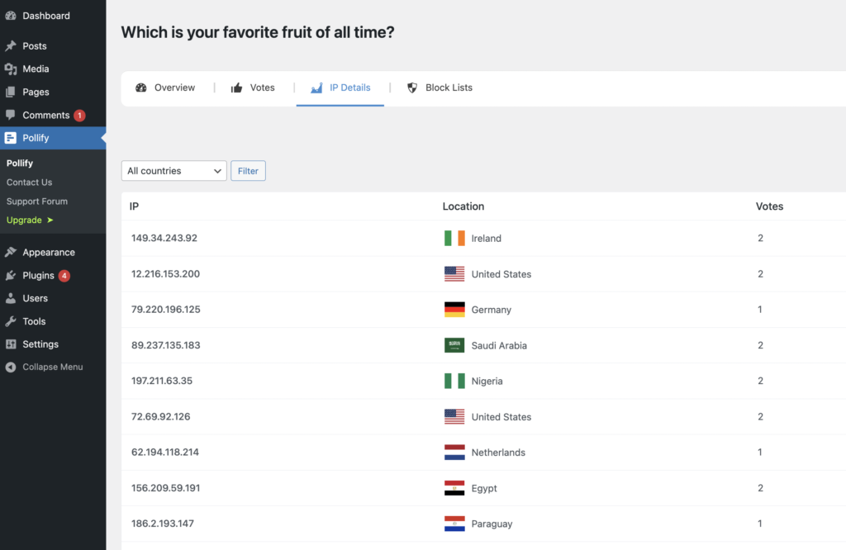Click the IP Details chart icon

tap(316, 88)
